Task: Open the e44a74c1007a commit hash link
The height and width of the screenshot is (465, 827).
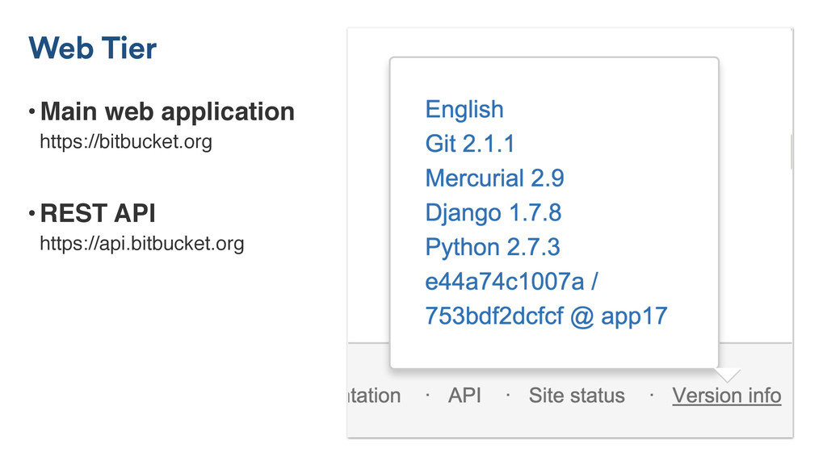Action: click(x=512, y=282)
